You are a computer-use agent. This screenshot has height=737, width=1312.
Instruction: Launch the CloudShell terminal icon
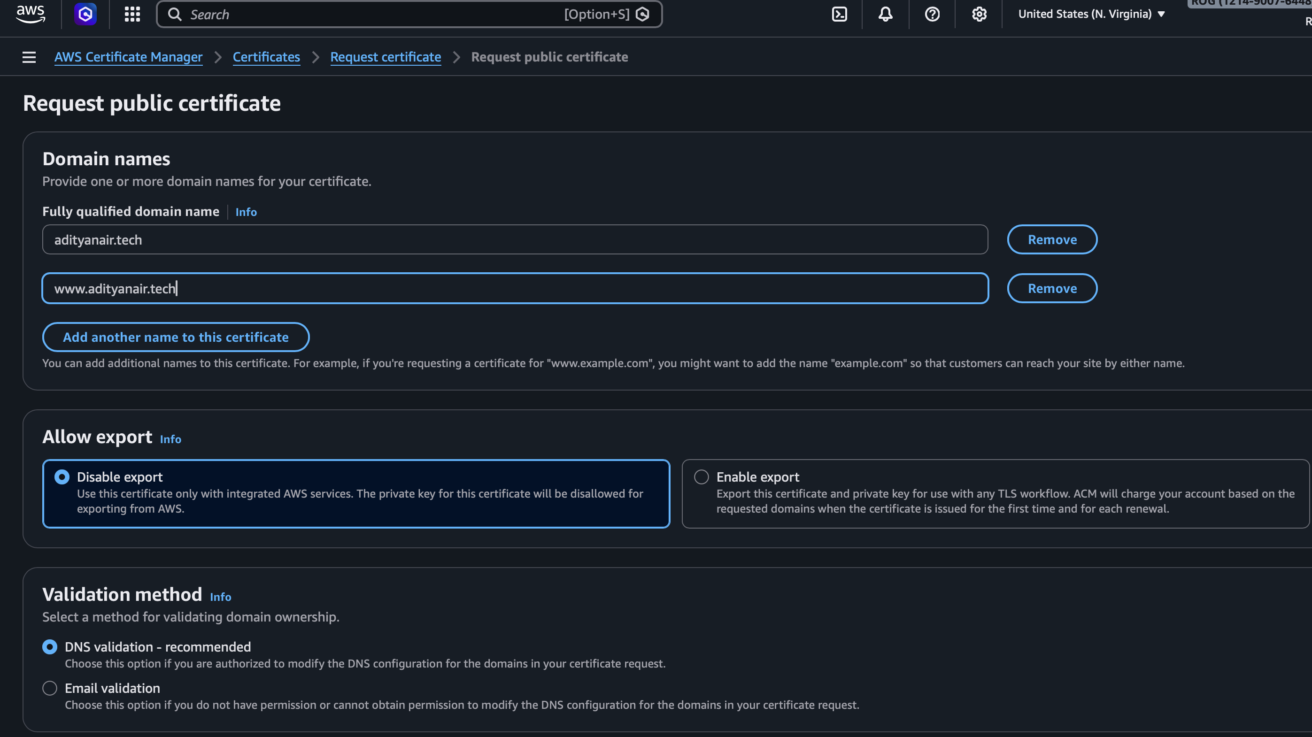click(x=839, y=14)
